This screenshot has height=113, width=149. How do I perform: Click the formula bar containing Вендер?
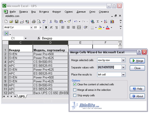[81, 38]
